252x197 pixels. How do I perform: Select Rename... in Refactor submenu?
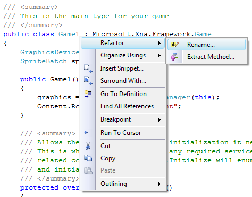[x=206, y=45]
